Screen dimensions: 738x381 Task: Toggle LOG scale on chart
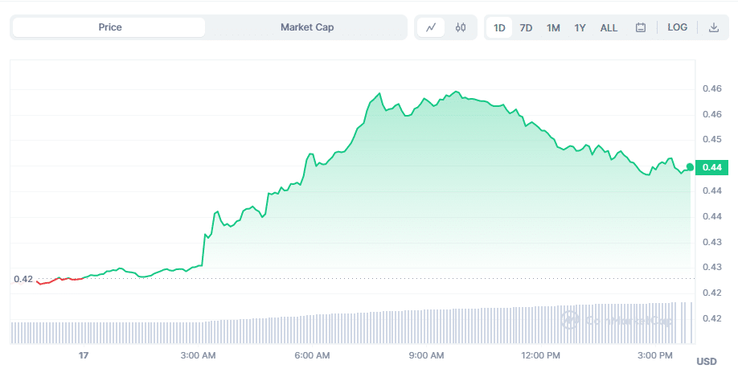(677, 27)
